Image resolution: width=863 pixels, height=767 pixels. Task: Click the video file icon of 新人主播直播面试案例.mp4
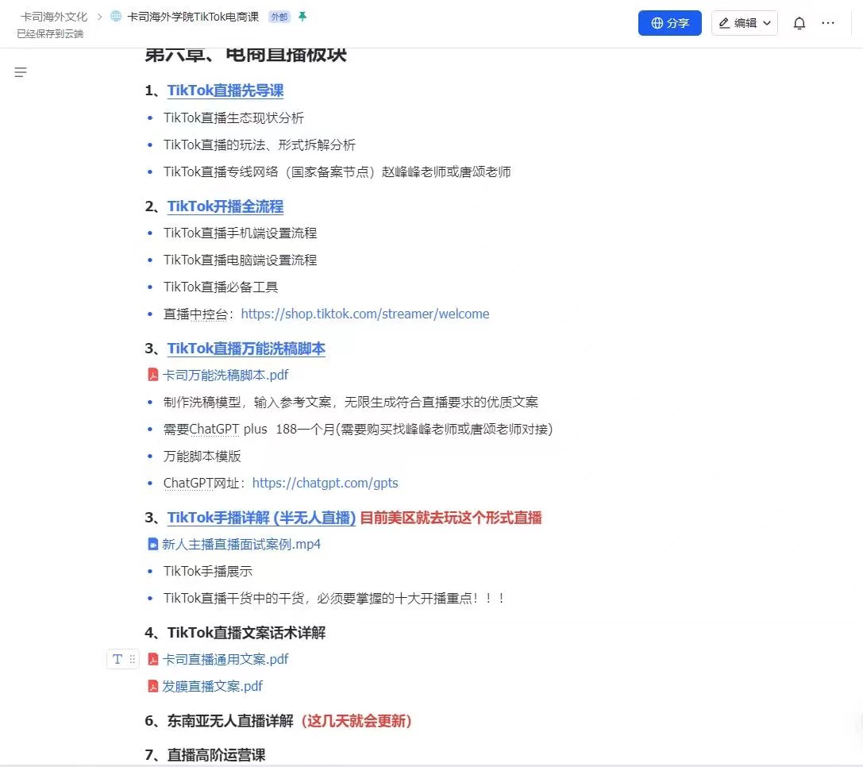(153, 544)
